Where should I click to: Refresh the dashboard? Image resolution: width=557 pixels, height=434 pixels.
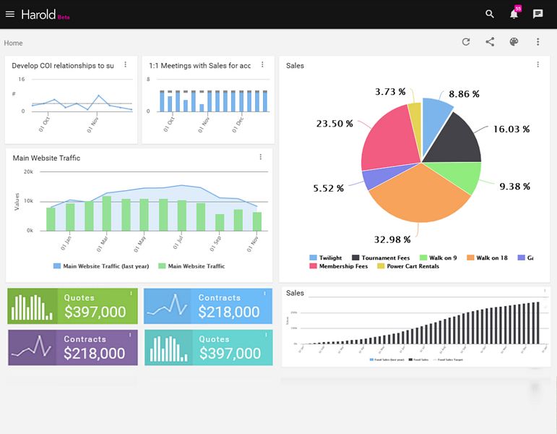[466, 42]
